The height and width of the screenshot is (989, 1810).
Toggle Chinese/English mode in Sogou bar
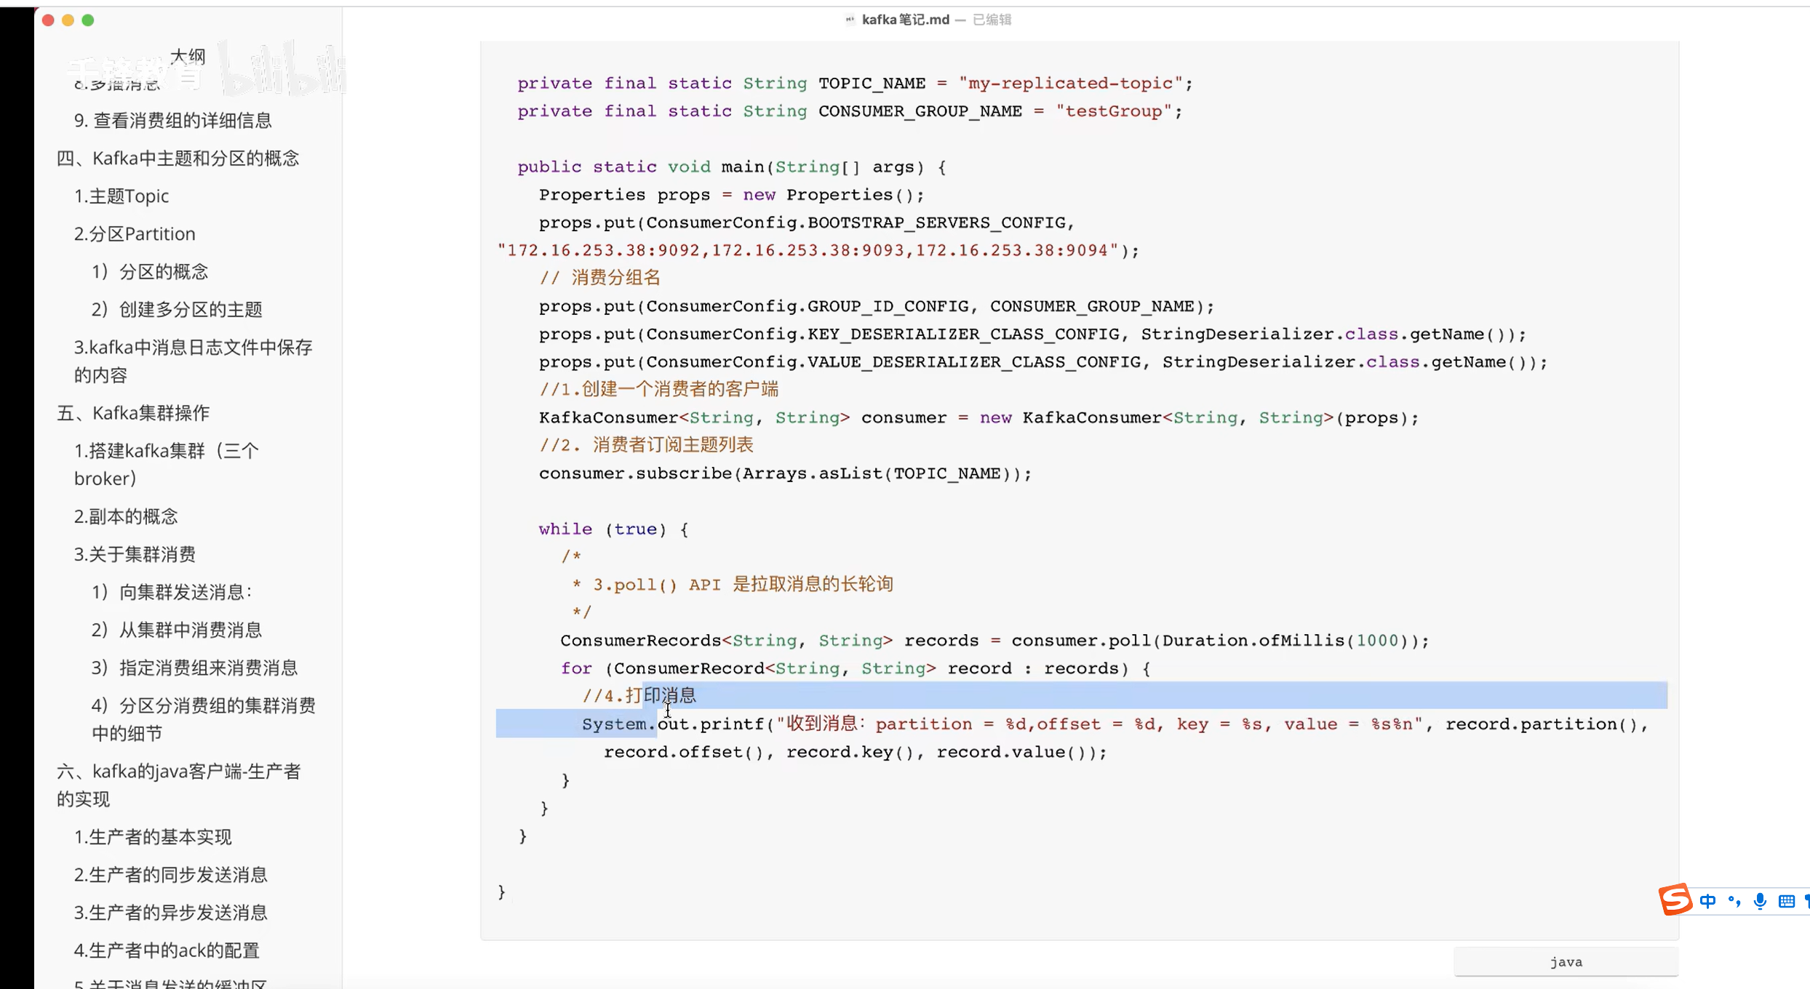pos(1707,902)
